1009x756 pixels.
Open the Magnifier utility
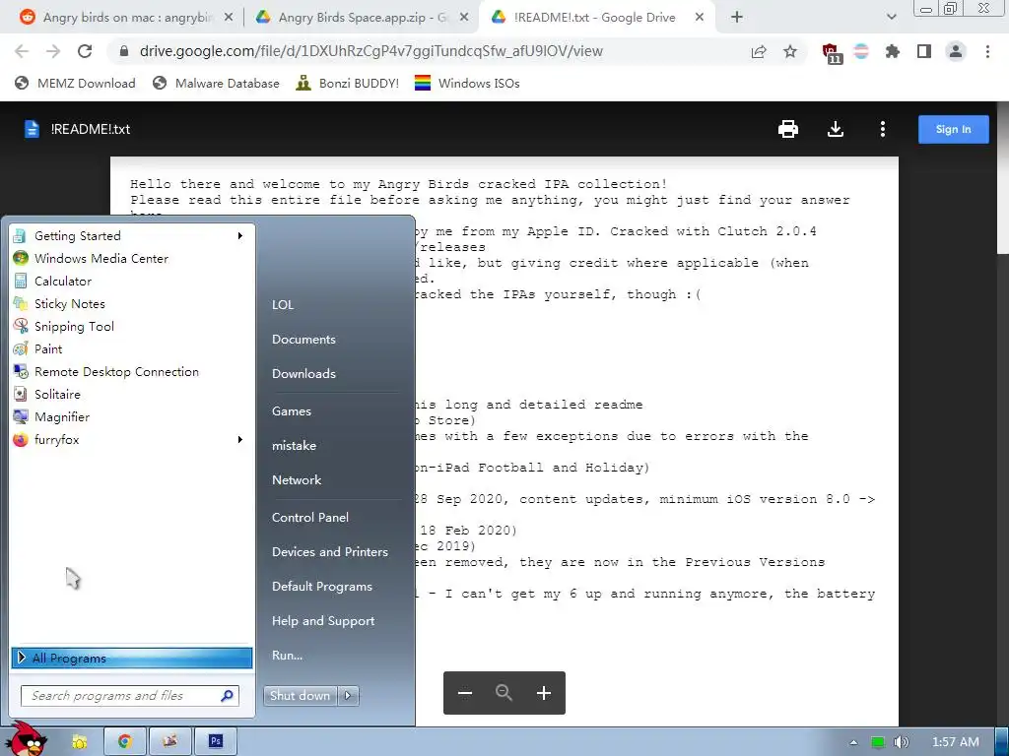coord(131,416)
